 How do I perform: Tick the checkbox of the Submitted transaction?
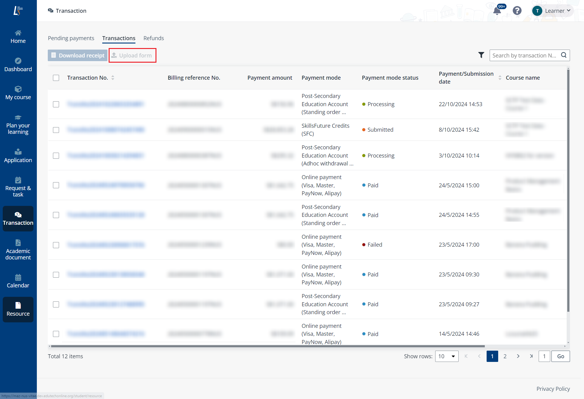coord(56,130)
